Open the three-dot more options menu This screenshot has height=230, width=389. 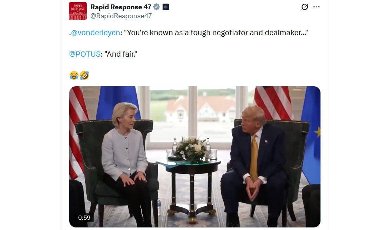tap(316, 7)
